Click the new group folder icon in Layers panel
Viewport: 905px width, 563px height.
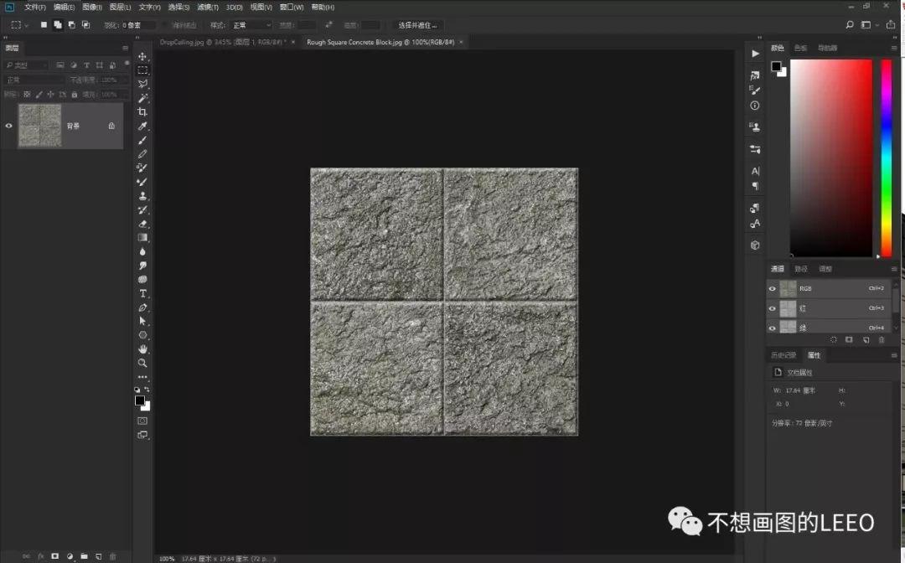click(85, 556)
